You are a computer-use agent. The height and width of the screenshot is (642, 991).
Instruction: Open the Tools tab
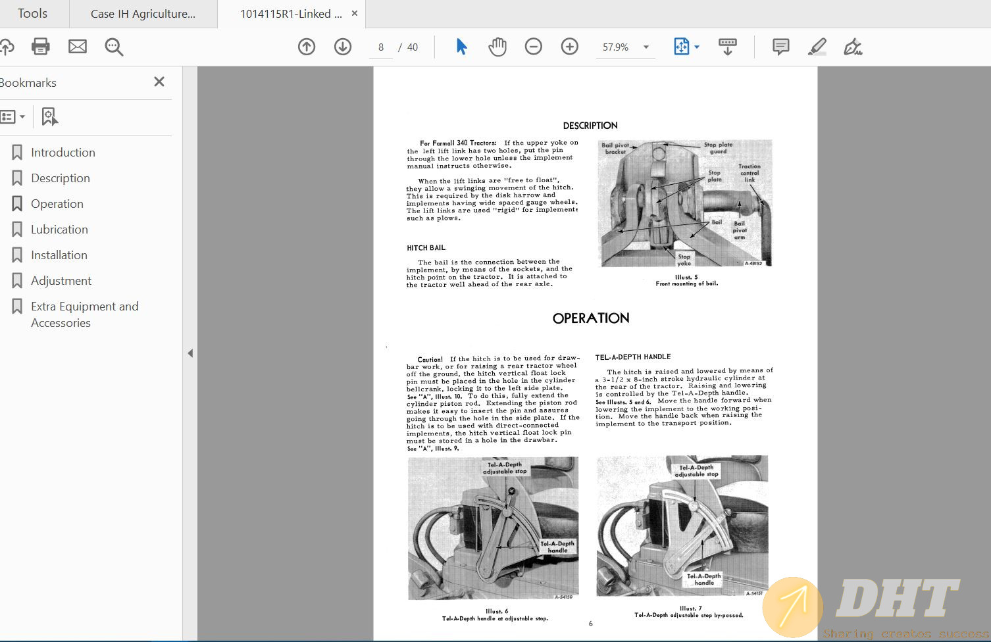[x=33, y=14]
